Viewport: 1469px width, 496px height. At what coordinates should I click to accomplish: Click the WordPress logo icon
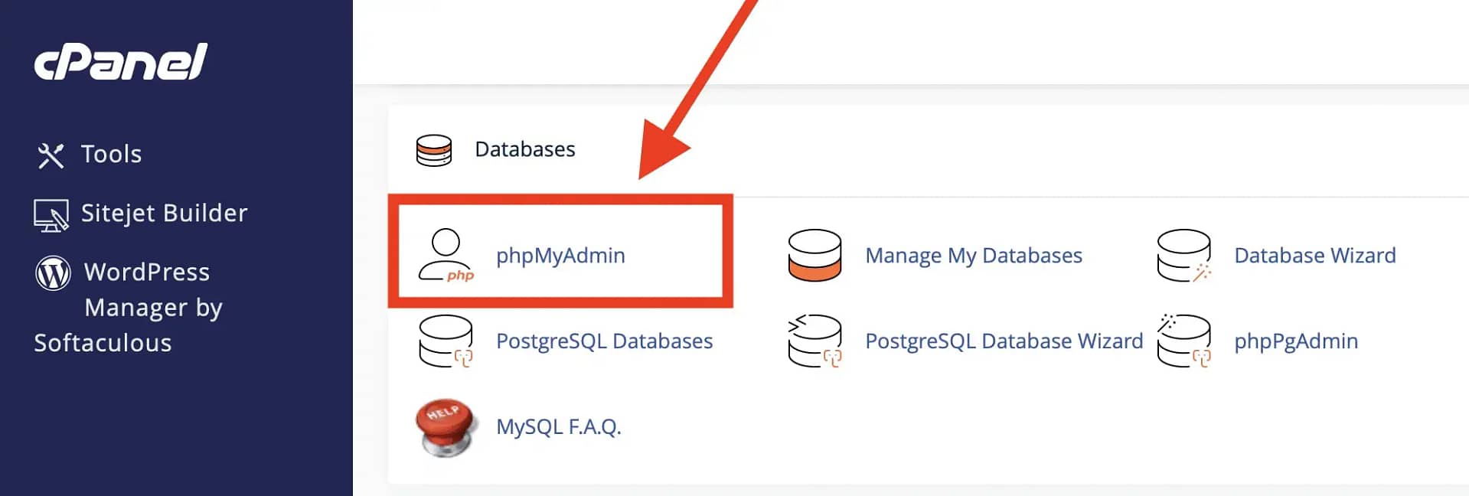click(53, 272)
